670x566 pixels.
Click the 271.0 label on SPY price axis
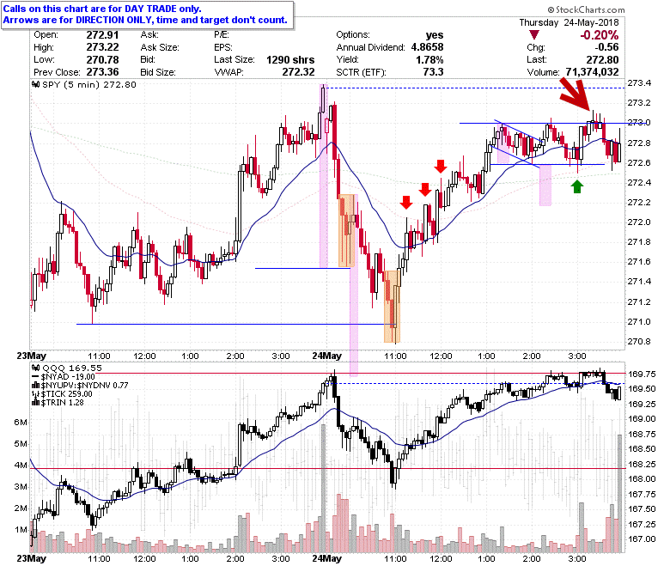[639, 322]
